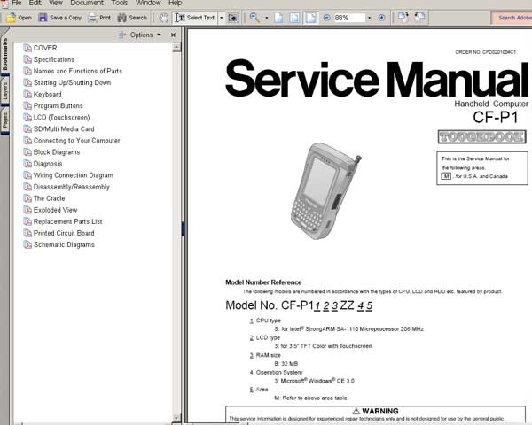The width and height of the screenshot is (532, 425).
Task: Switch to the Pages side tab
Action: [4, 120]
